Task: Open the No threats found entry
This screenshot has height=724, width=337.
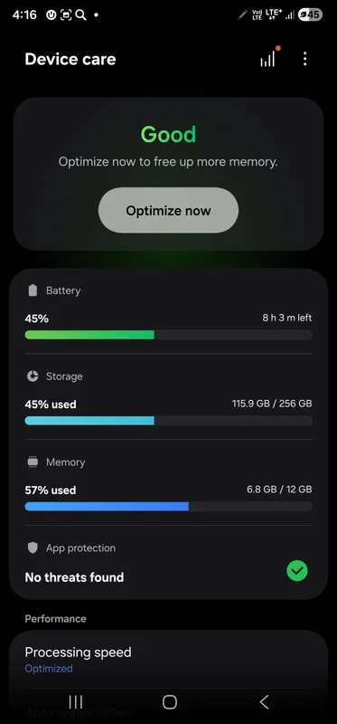Action: click(x=168, y=562)
